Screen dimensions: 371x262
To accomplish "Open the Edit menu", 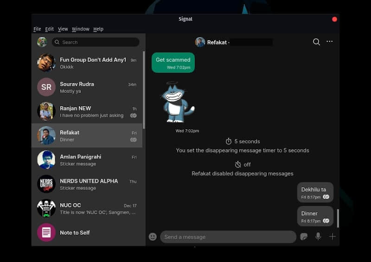I will [x=49, y=29].
